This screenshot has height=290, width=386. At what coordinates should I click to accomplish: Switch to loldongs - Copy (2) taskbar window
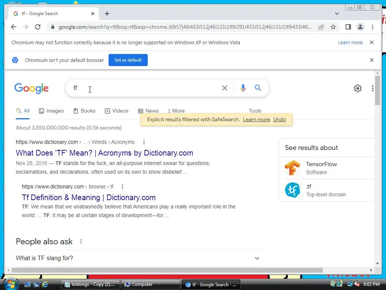(90, 284)
